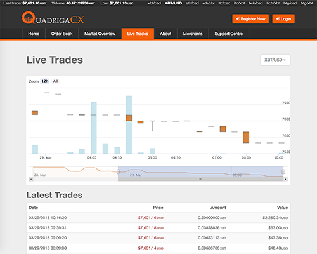This screenshot has width=317, height=254.
Task: Click navigator left scroll arrow
Action: tap(31, 179)
